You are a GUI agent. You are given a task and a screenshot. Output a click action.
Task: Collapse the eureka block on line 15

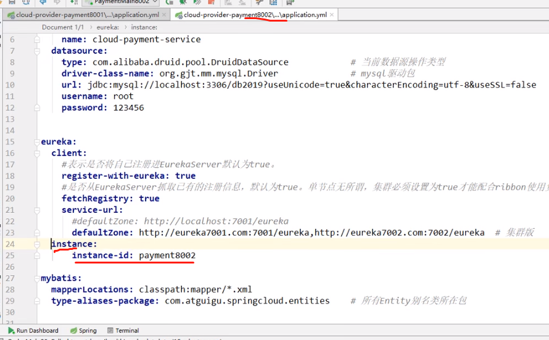click(x=37, y=142)
